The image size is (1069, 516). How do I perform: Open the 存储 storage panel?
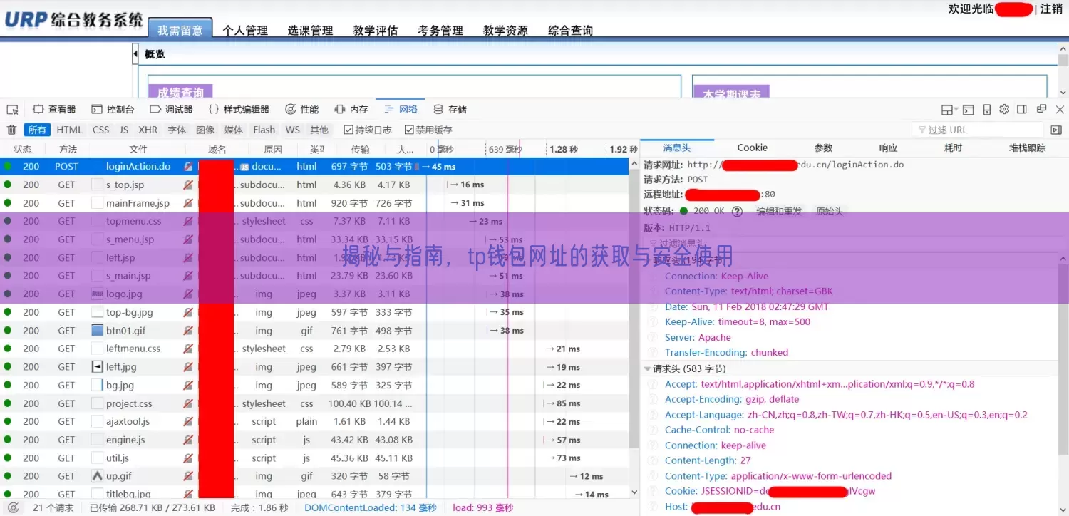pyautogui.click(x=450, y=110)
